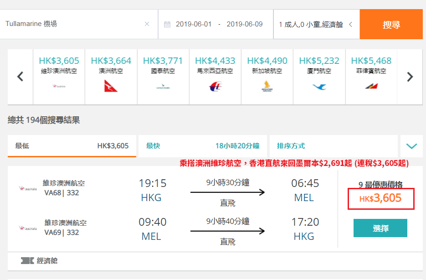Click 9小時40分鐘 duration text
Viewport: 426px width, 280px height.
click(228, 221)
